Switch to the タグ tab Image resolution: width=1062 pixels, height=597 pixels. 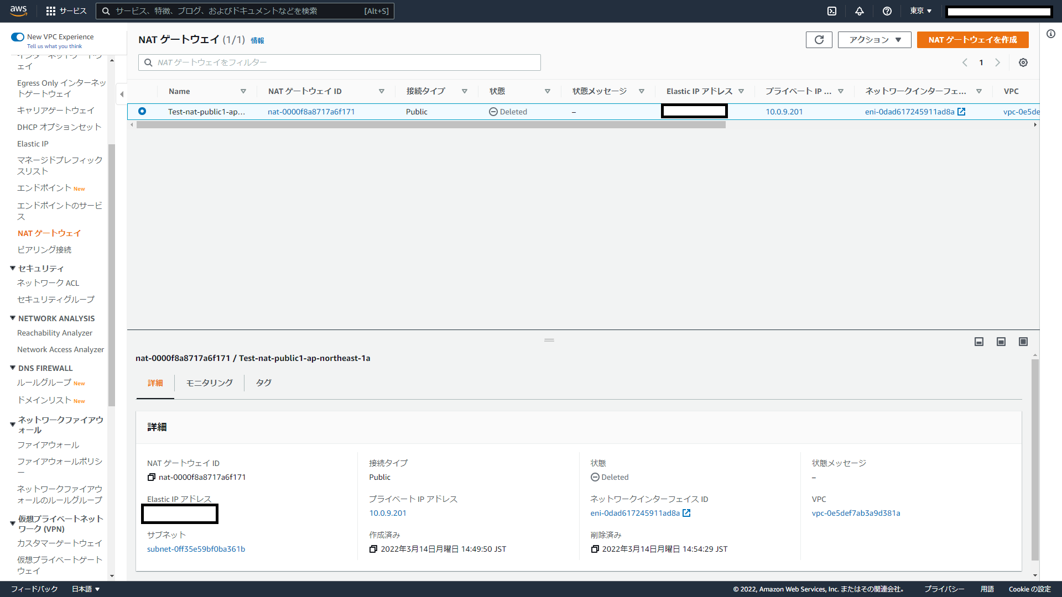click(263, 383)
